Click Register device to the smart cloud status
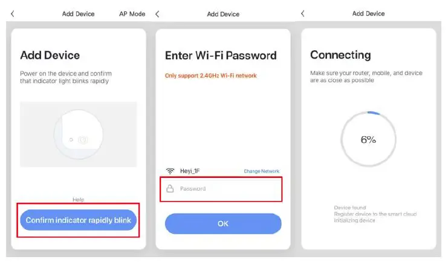448x262 pixels. click(375, 214)
